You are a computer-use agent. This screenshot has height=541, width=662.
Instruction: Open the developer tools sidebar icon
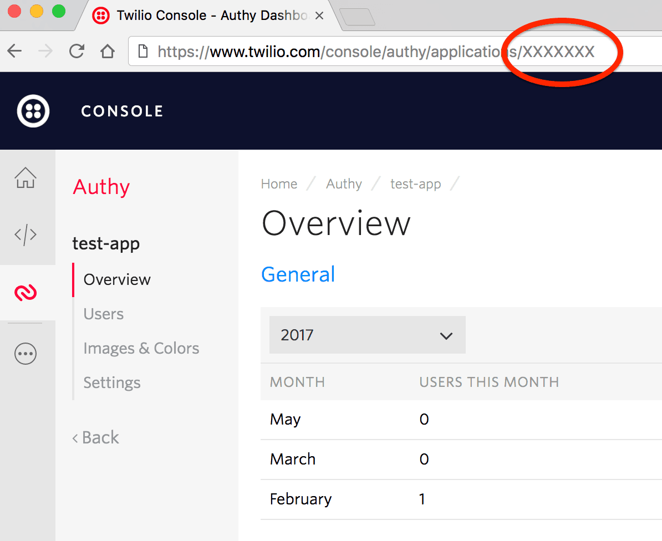coord(26,234)
